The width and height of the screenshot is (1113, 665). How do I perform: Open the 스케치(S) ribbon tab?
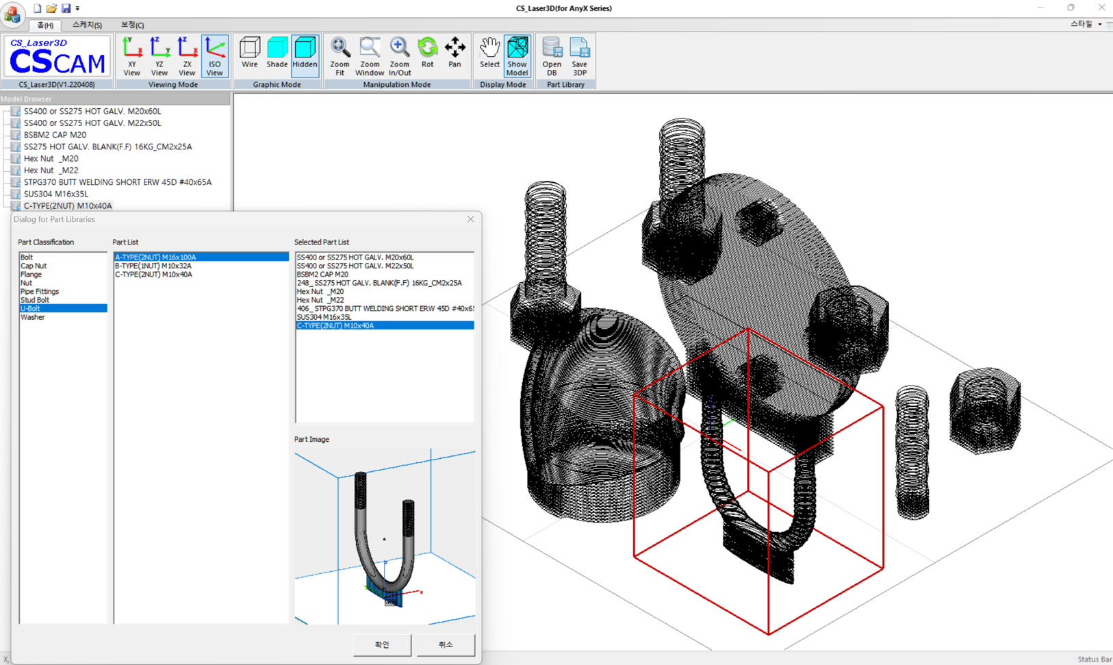[87, 25]
